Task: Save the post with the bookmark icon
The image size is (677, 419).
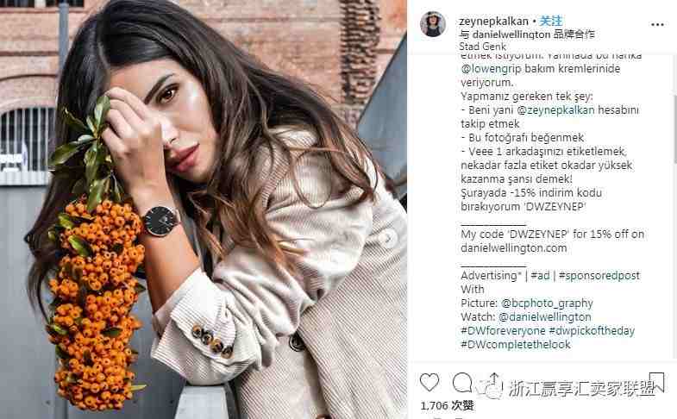Action: 655,382
